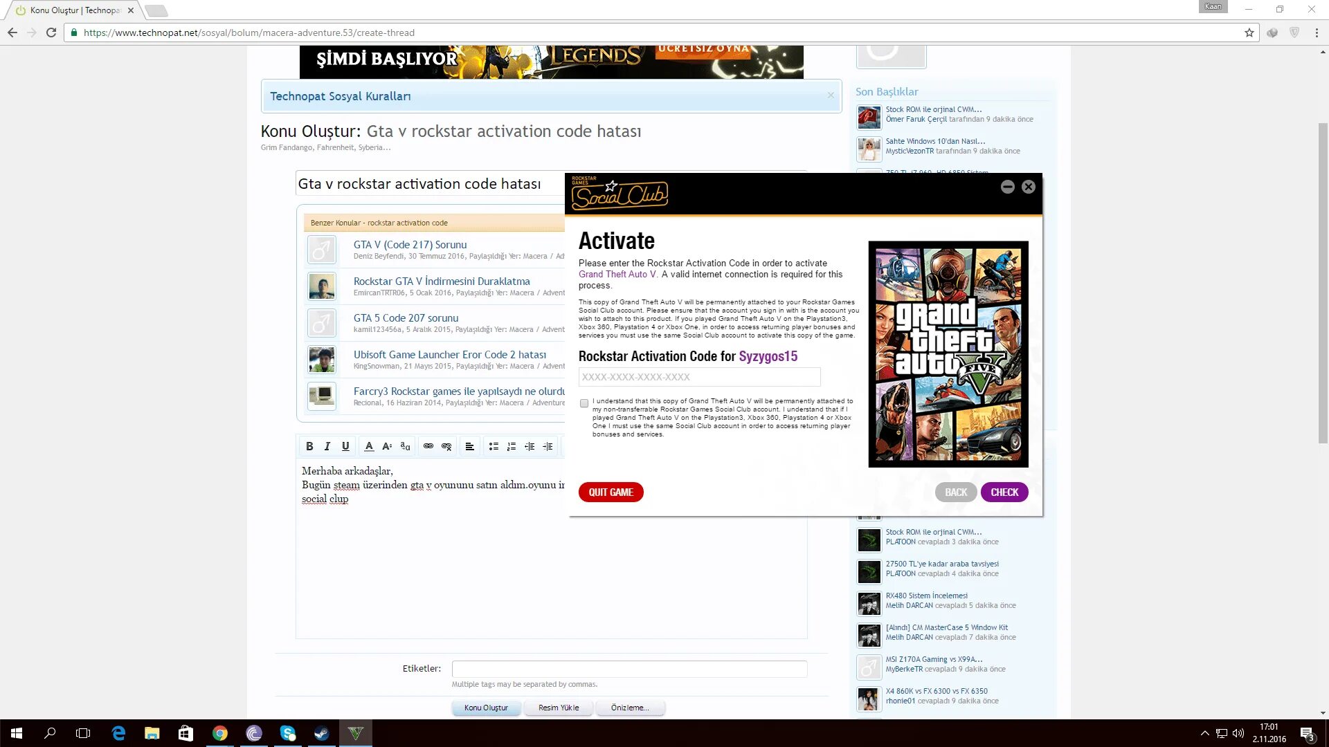Open MSI Z170A Gaming vs X99A thread
This screenshot has width=1329, height=747.
click(934, 659)
